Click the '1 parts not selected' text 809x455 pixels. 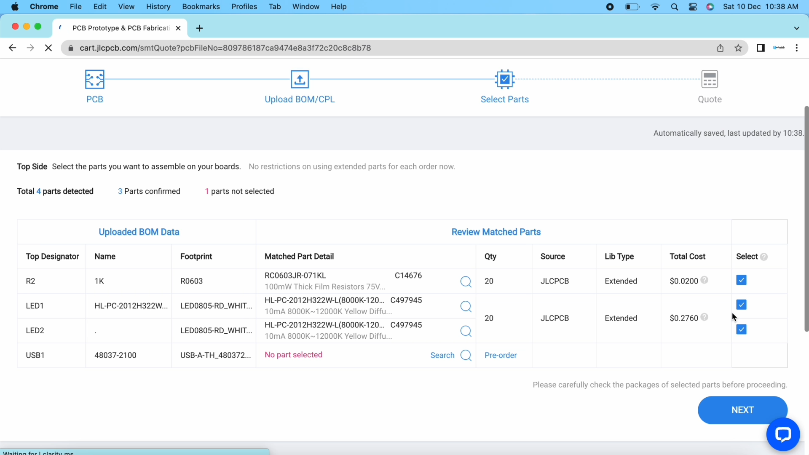click(239, 191)
